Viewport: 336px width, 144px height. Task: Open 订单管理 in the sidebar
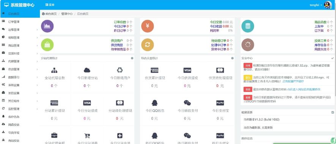click(x=20, y=22)
